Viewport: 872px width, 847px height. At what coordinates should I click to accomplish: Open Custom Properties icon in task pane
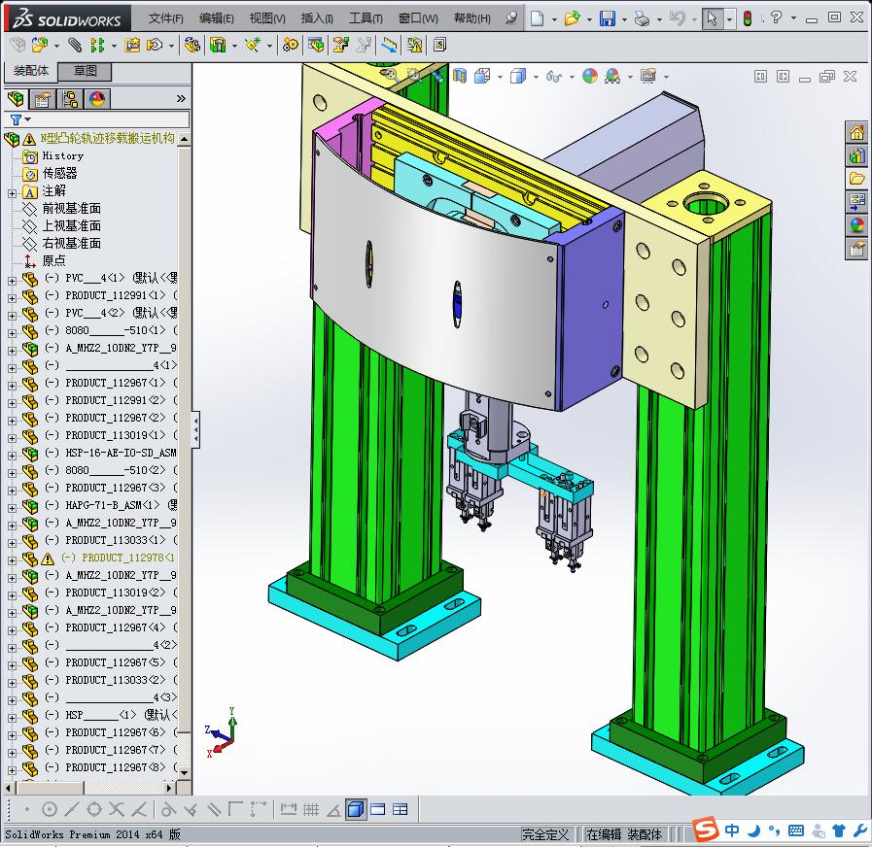tap(856, 248)
